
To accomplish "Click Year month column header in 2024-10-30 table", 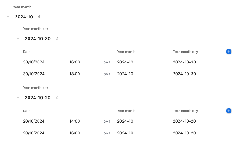I will 126,52.
